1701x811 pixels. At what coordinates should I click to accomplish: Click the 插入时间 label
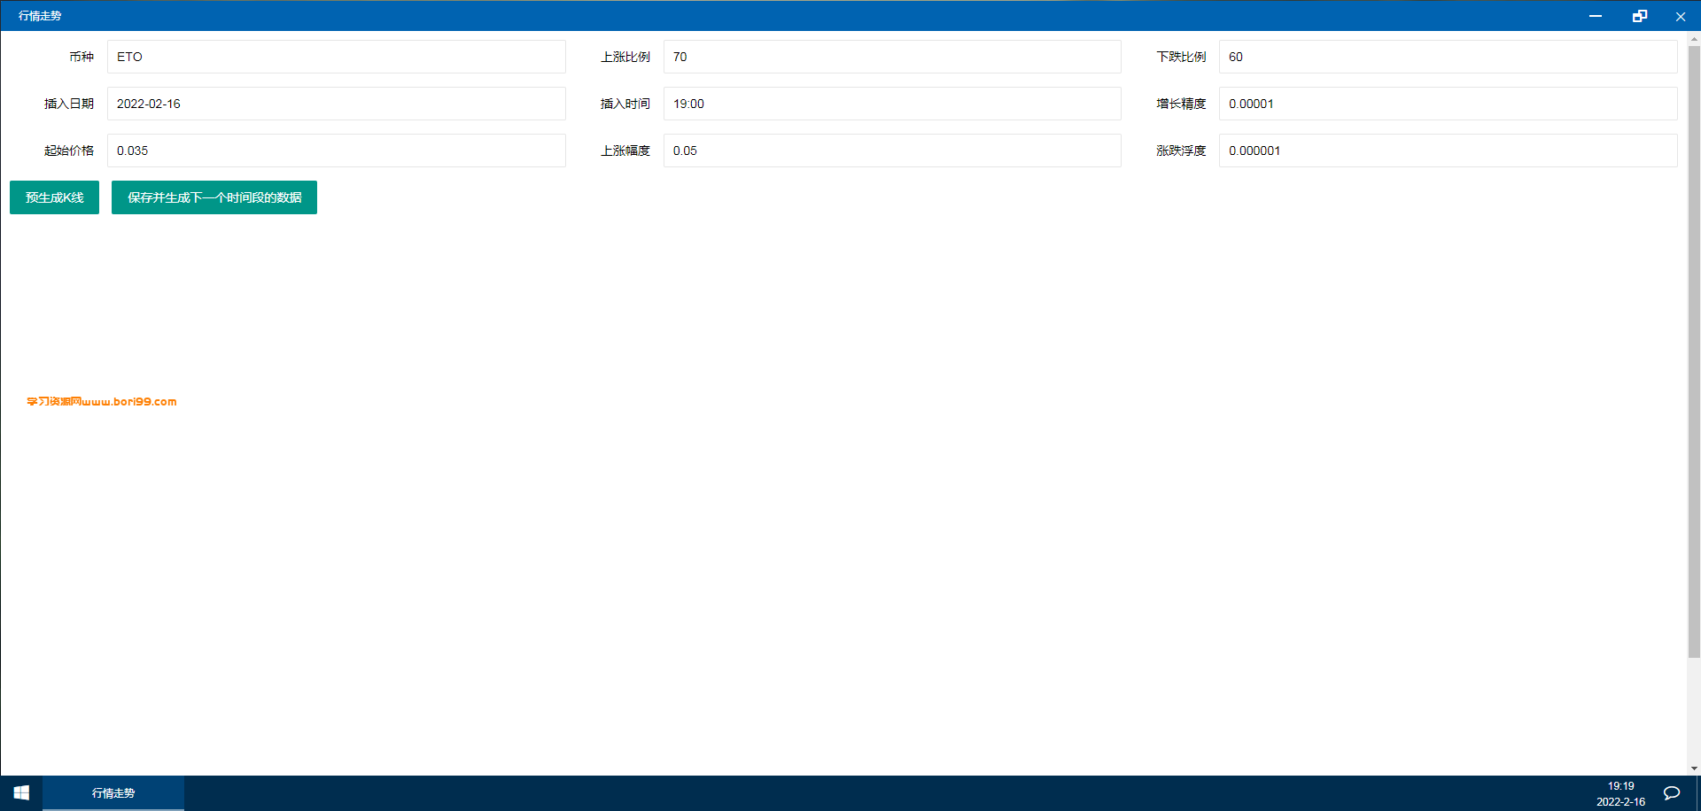coord(625,104)
